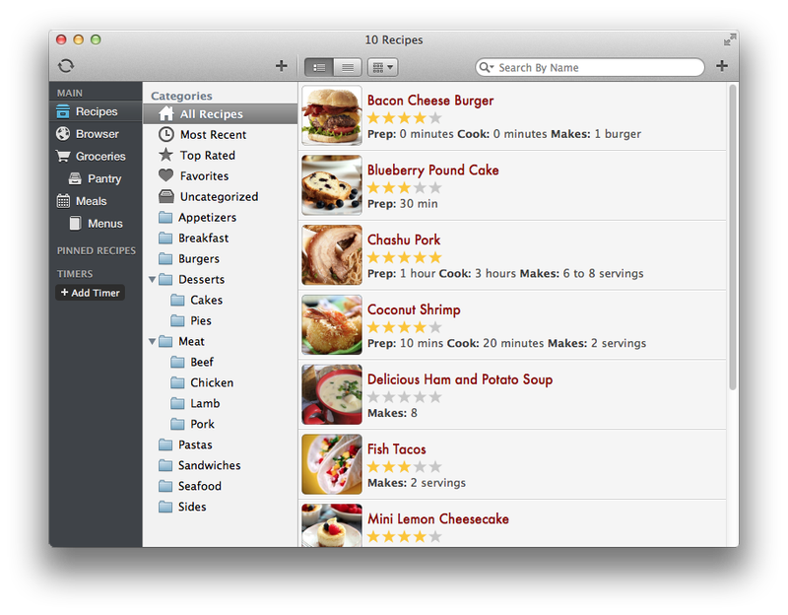The height and width of the screenshot is (615, 788).
Task: Open the Groceries cart section
Action: pos(99,157)
